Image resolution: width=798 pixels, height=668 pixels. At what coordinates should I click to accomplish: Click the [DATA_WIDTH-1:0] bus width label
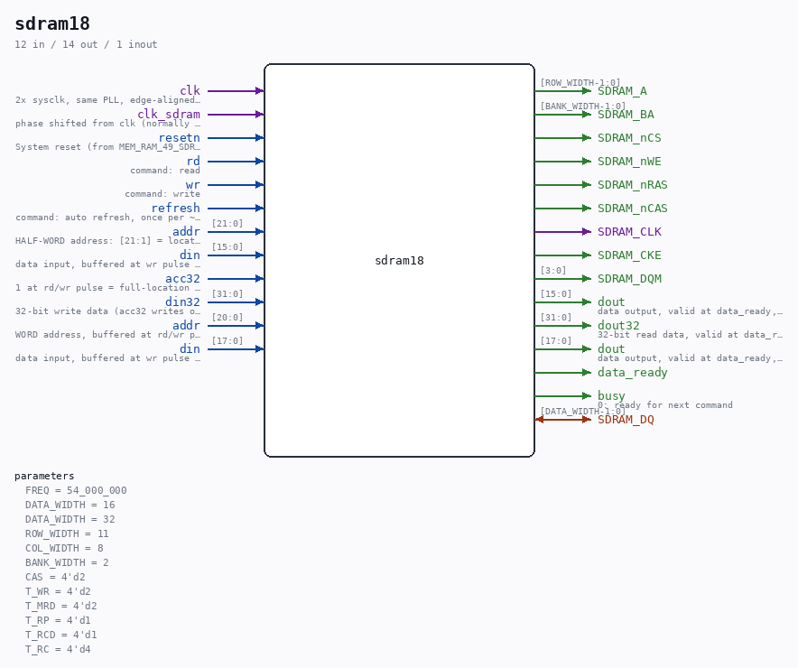(583, 411)
